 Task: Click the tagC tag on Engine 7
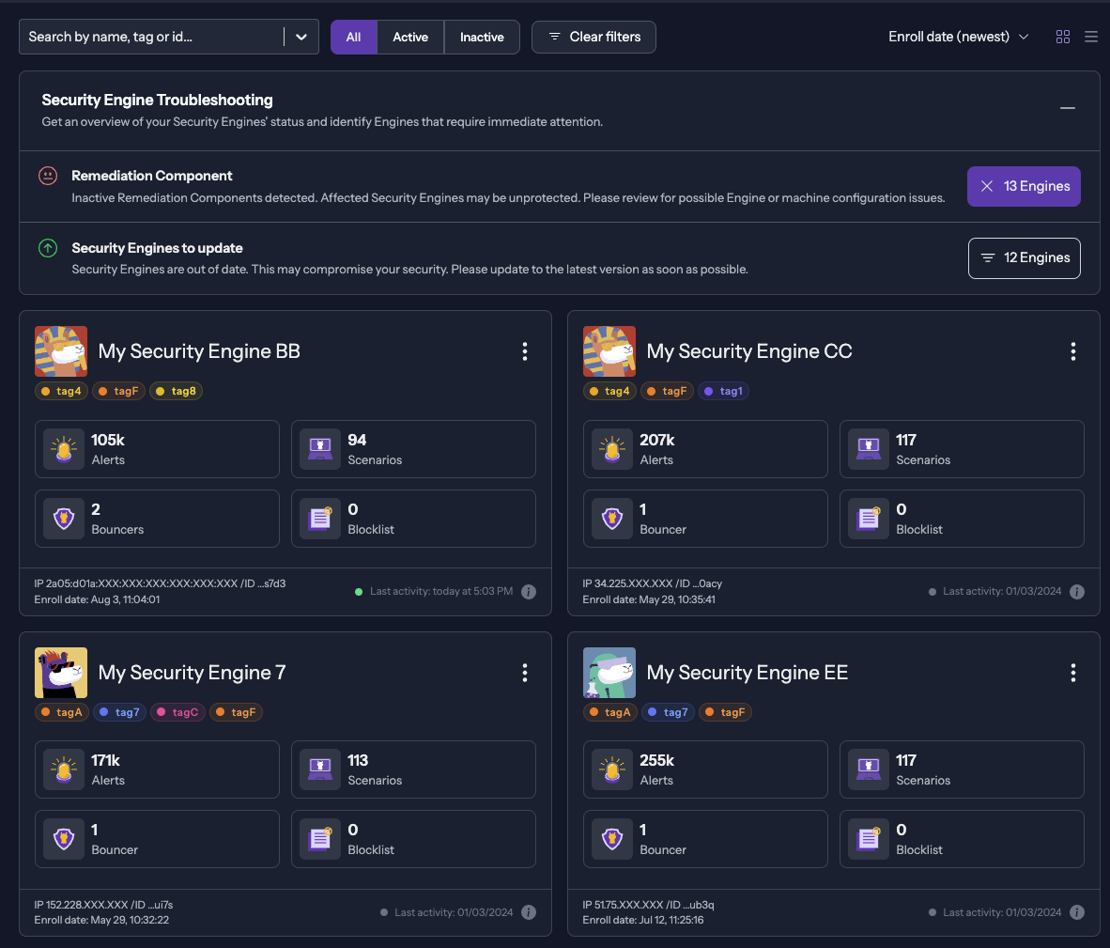pyautogui.click(x=178, y=712)
